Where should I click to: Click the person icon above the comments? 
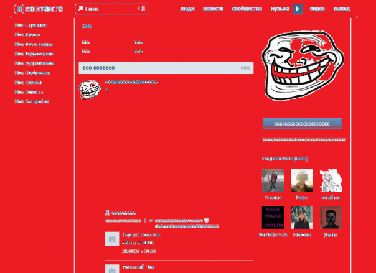[107, 213]
